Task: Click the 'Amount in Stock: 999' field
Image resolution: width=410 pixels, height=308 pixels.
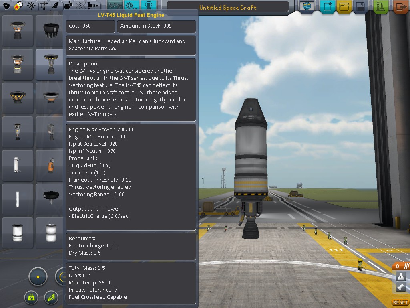Action: 157,26
